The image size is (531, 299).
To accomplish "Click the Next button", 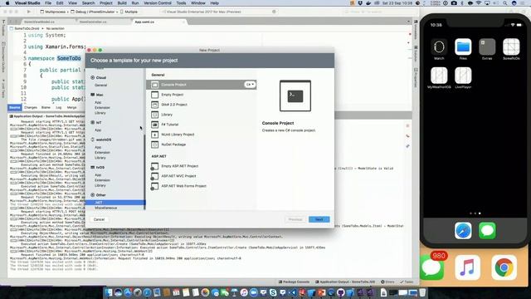I will tap(319, 219).
